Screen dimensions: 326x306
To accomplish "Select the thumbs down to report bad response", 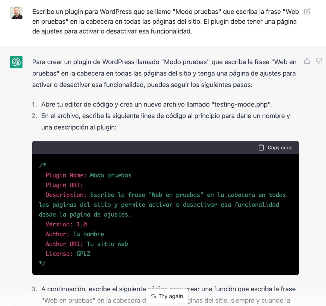I will [x=318, y=61].
